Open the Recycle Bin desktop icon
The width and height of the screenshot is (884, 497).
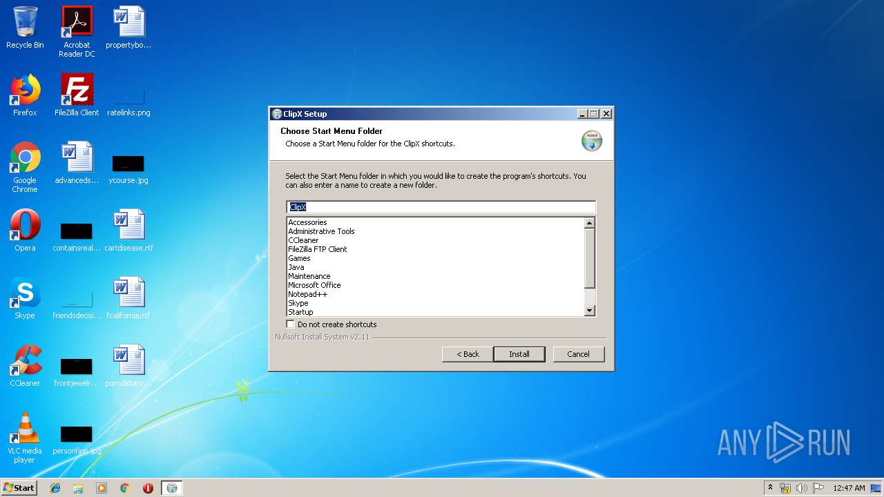coord(25,28)
